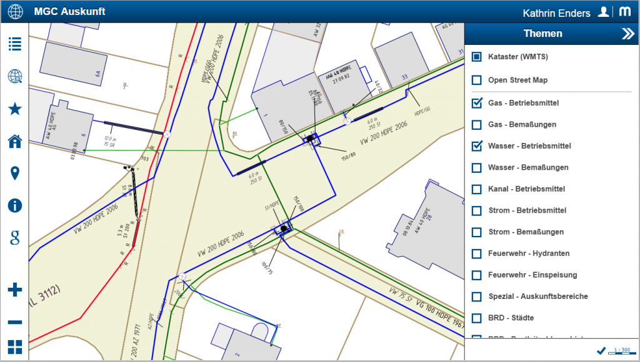Select the location pin marker tool
Screen dimensions: 640x362
[15, 174]
